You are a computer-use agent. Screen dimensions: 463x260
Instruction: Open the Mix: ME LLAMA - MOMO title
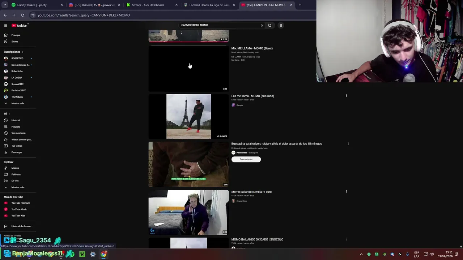pos(252,48)
